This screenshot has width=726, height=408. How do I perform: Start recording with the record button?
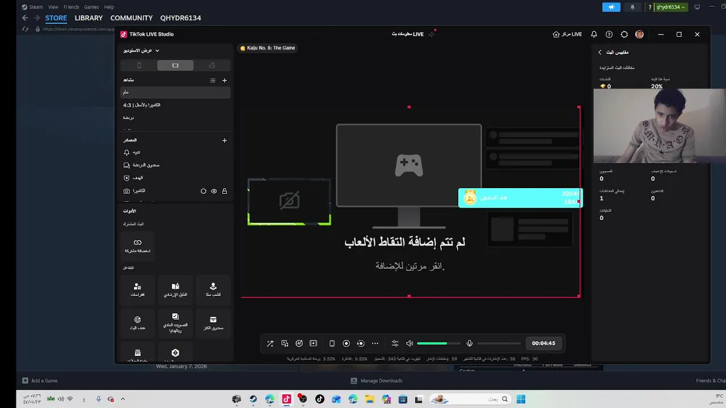point(346,343)
